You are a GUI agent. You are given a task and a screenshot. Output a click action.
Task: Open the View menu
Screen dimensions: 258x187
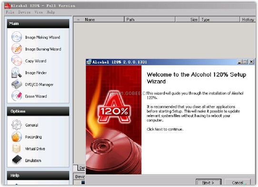pyautogui.click(x=39, y=12)
